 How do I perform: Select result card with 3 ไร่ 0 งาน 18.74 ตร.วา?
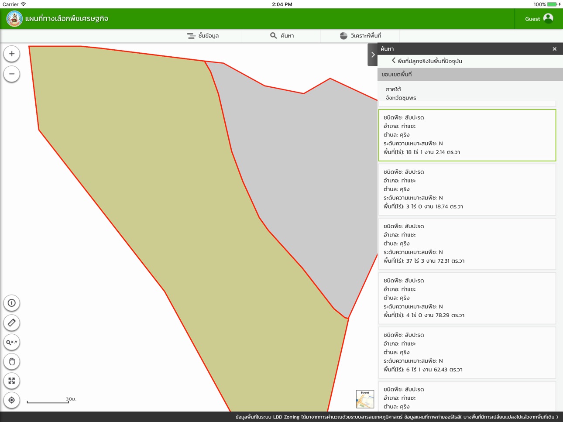coord(467,189)
